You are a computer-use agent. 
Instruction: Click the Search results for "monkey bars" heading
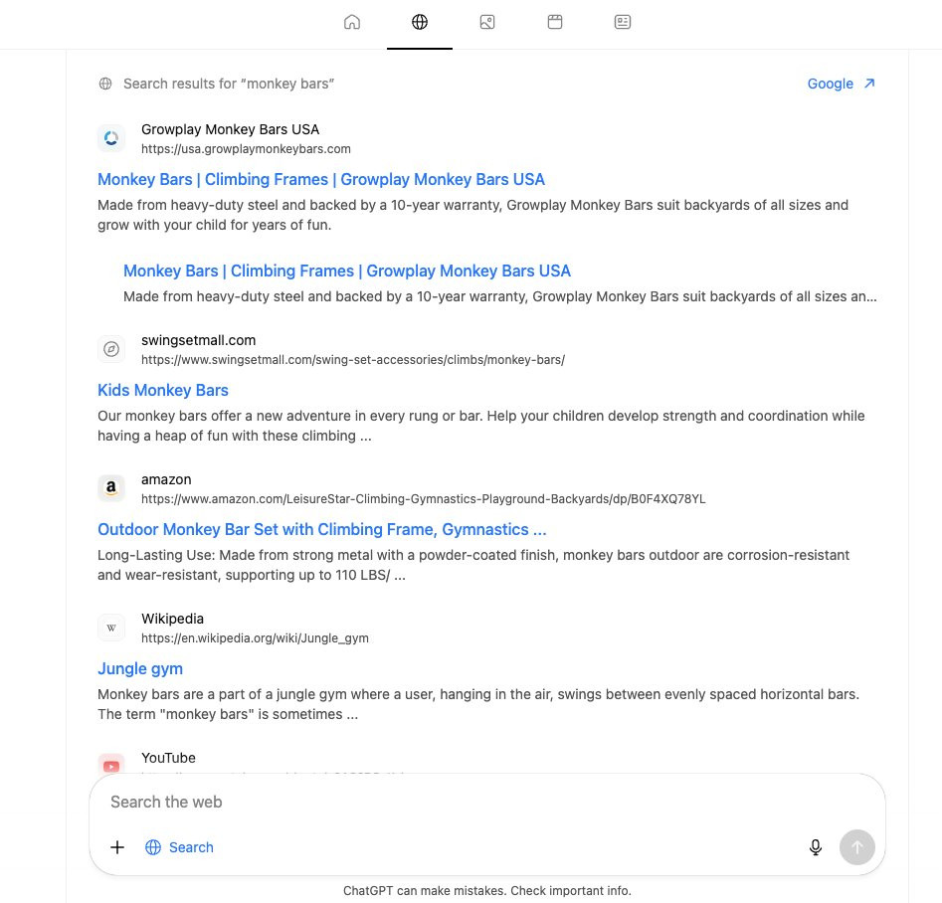229,84
